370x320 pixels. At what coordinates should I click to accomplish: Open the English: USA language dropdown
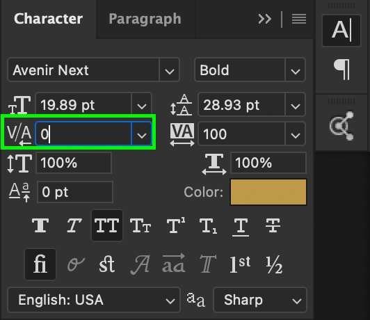pos(94,300)
